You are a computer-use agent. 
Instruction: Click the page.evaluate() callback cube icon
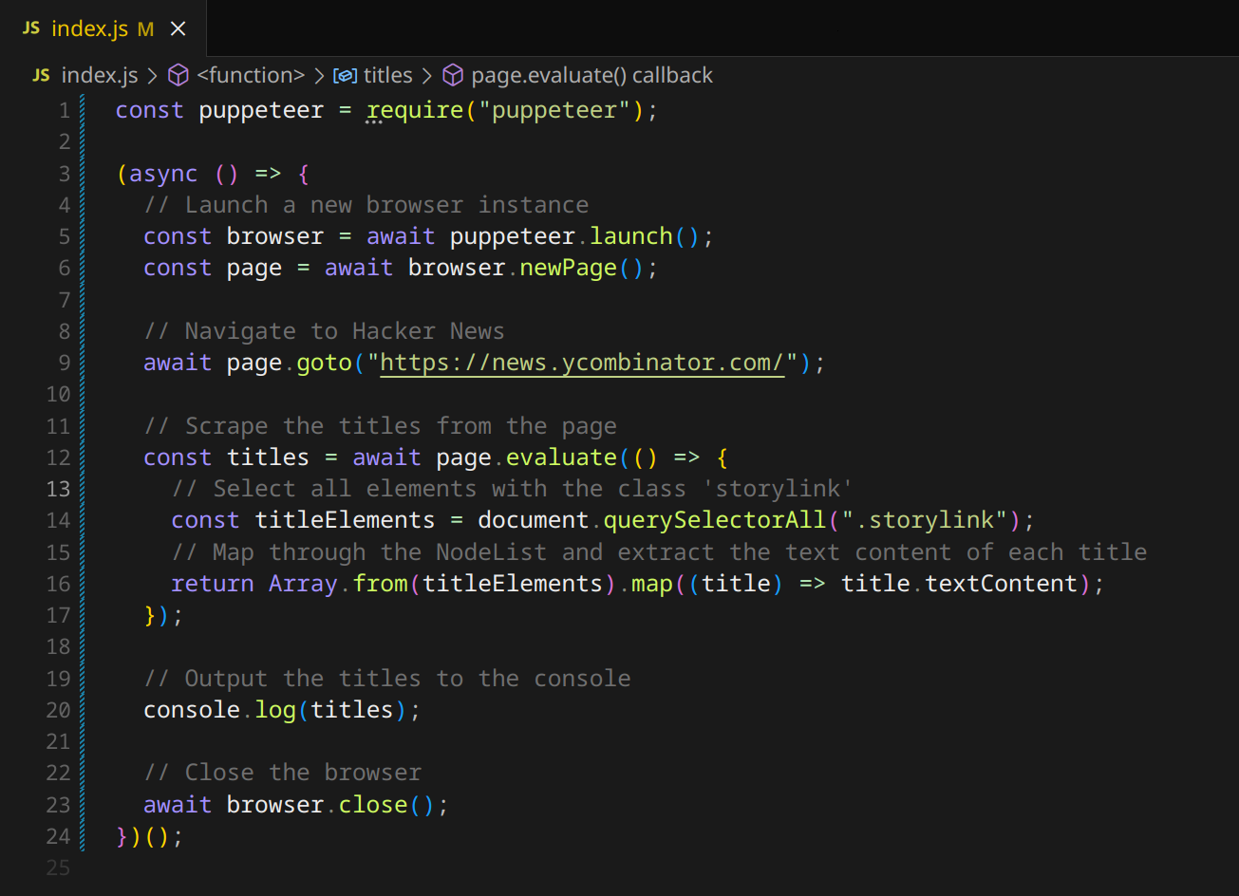tap(454, 76)
